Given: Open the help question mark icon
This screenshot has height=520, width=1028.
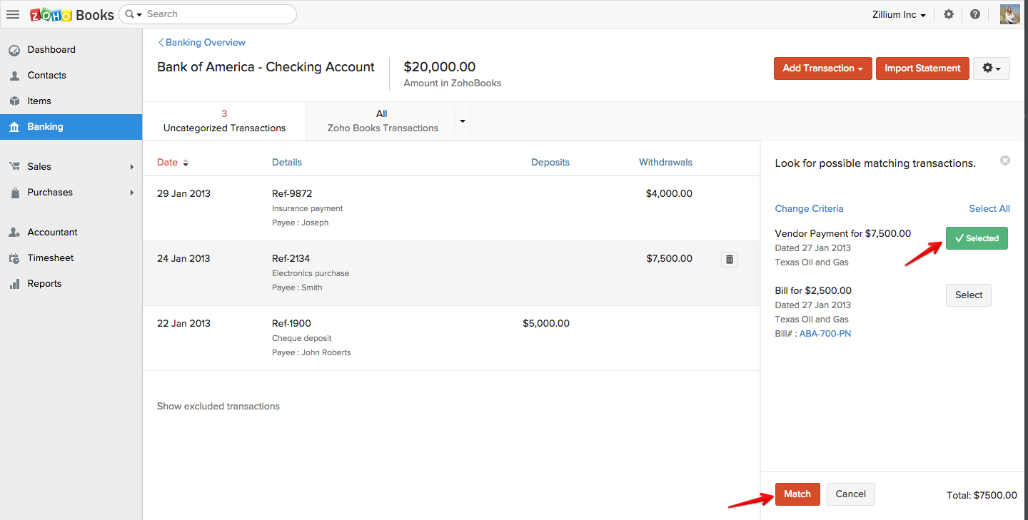Looking at the screenshot, I should pos(975,14).
